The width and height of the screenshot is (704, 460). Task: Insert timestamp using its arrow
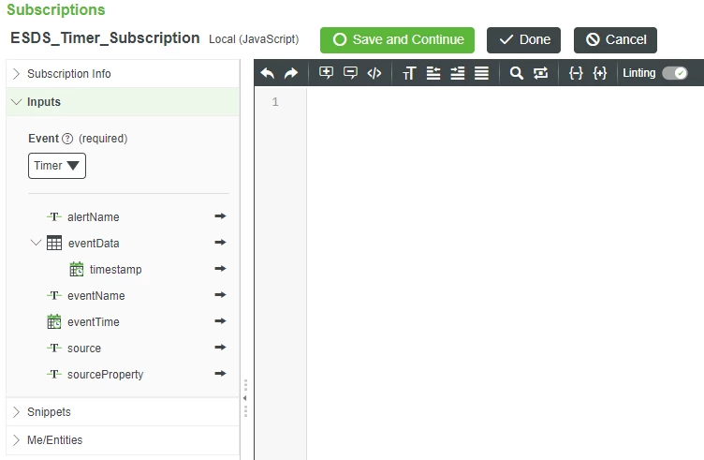pos(220,269)
